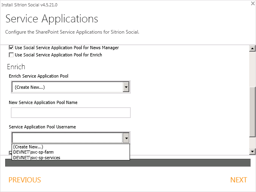Click the Enrich section heading
This screenshot has height=192, width=256.
[16, 67]
